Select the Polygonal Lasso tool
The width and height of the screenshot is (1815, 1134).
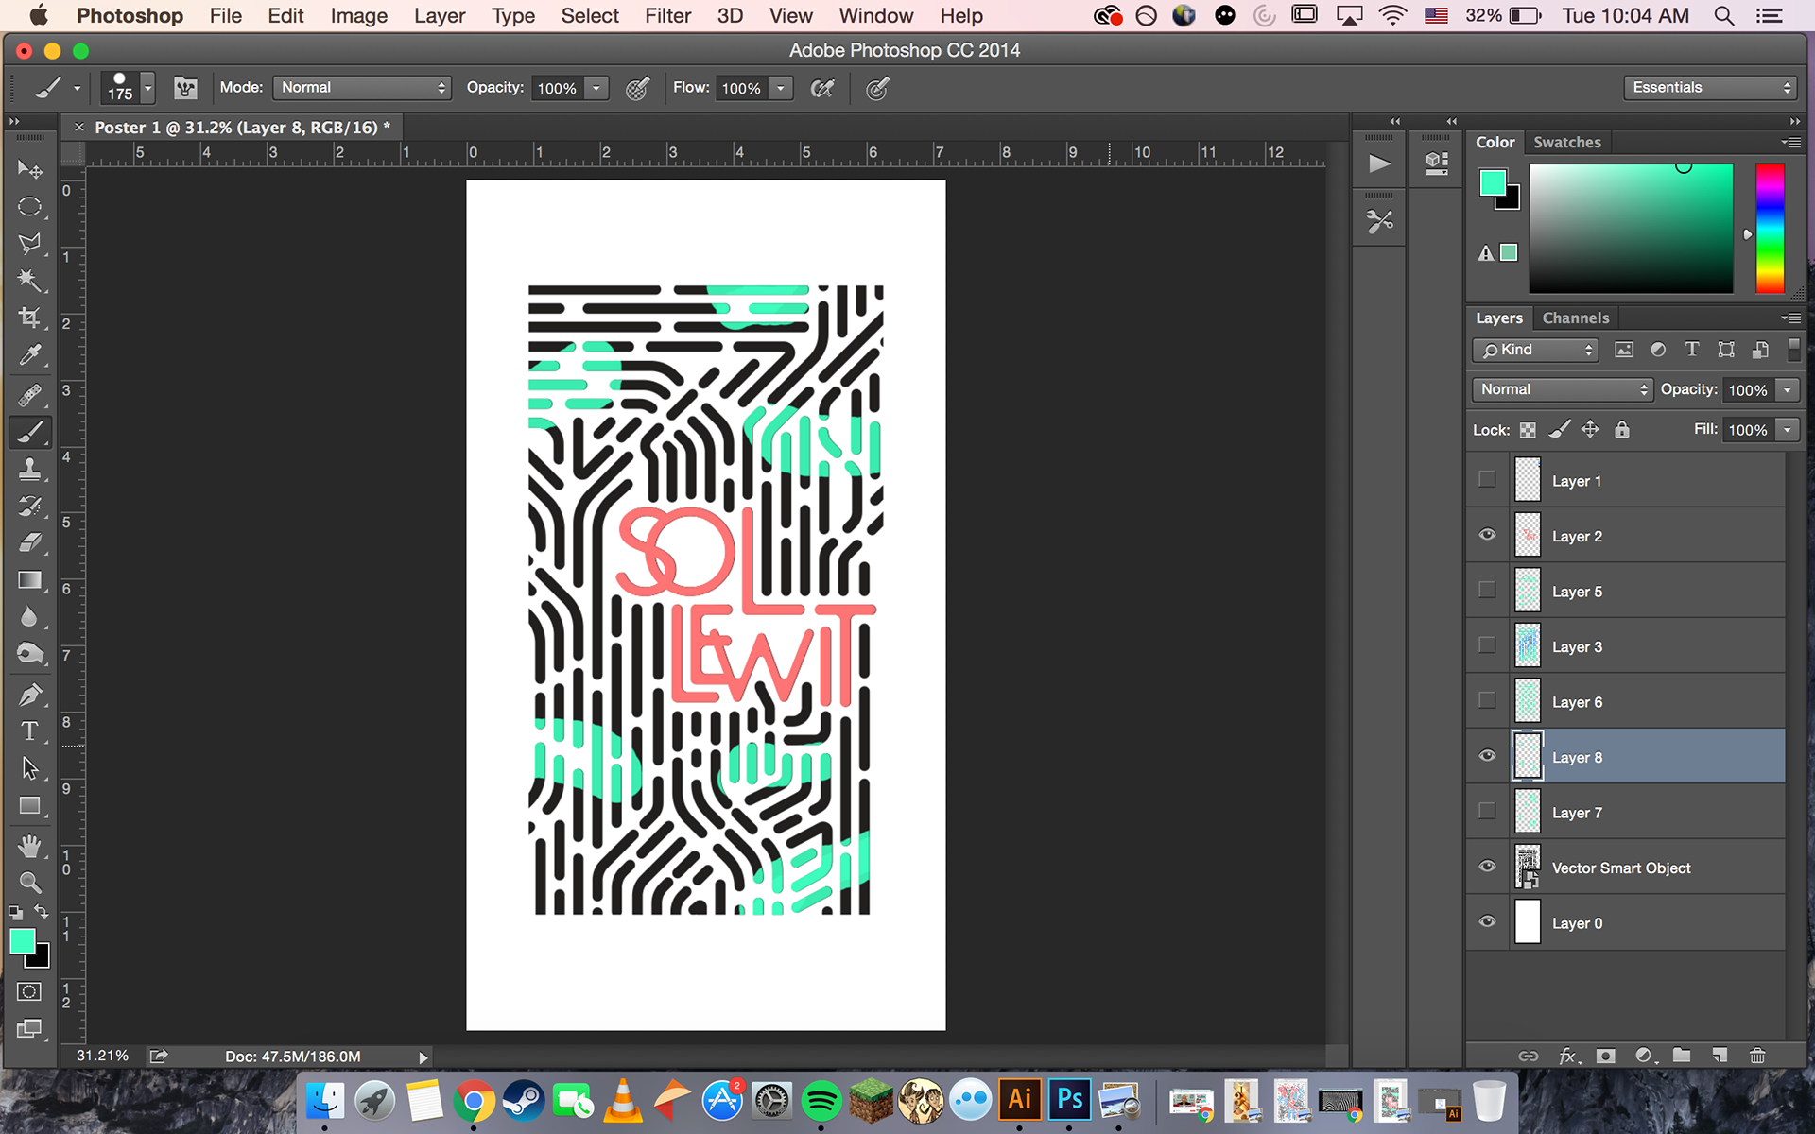coord(29,243)
